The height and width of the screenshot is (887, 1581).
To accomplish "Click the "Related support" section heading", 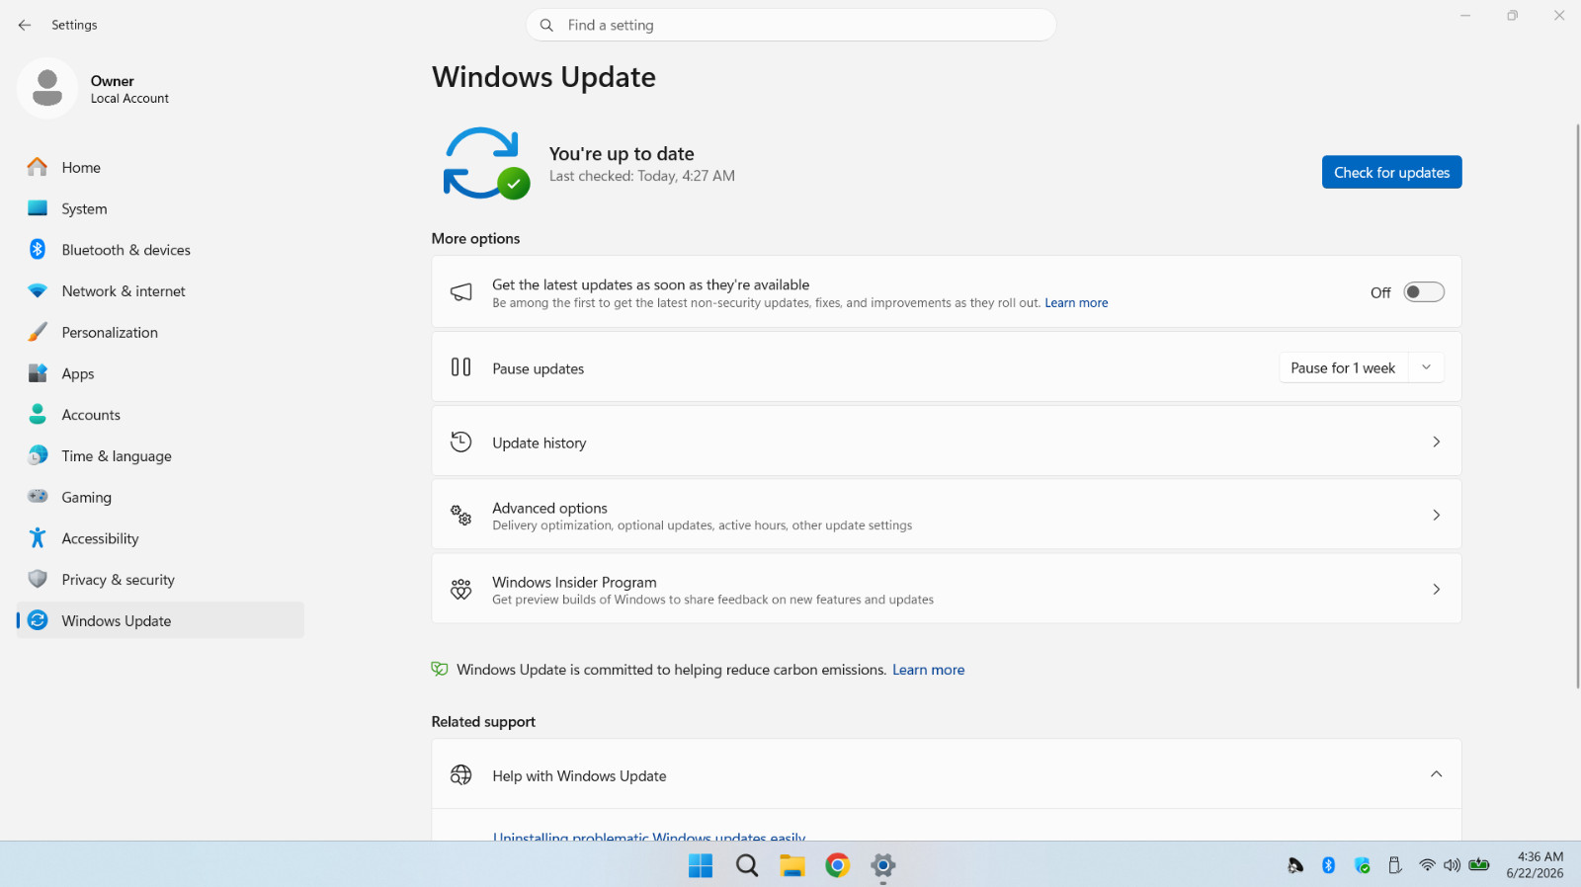I will pyautogui.click(x=483, y=721).
